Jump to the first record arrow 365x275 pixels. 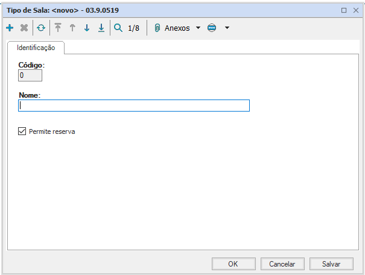click(x=58, y=28)
